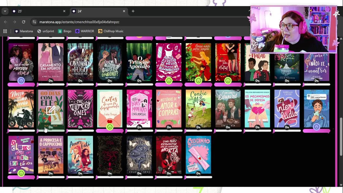The width and height of the screenshot is (343, 193).
Task: Close the 24' tab
Action: (x=124, y=11)
